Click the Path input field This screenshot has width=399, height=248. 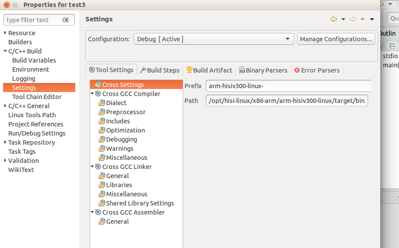coord(287,101)
